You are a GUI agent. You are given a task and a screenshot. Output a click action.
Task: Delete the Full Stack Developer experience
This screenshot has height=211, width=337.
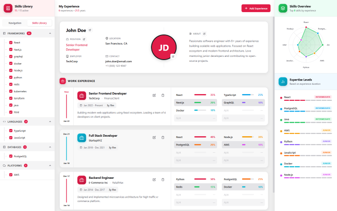tap(163, 138)
